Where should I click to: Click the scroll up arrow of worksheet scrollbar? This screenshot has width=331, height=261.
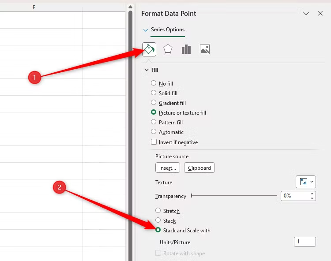point(131,7)
